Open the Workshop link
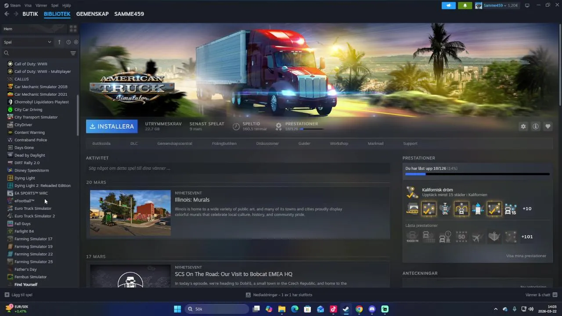The image size is (562, 316). pyautogui.click(x=339, y=144)
